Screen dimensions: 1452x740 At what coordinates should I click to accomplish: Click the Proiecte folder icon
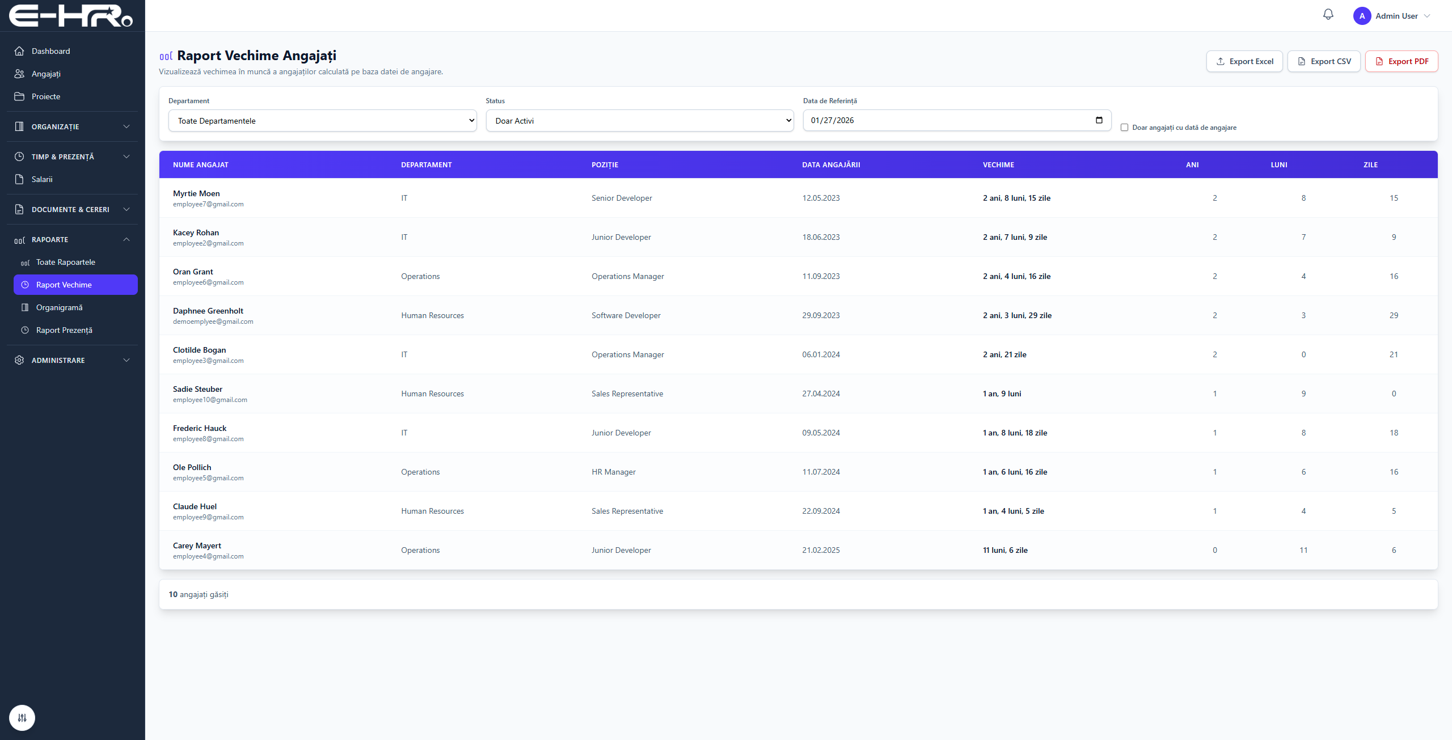tap(19, 96)
